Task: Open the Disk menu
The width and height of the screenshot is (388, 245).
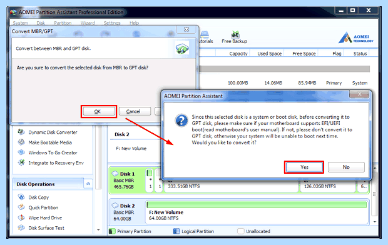Action: point(41,23)
